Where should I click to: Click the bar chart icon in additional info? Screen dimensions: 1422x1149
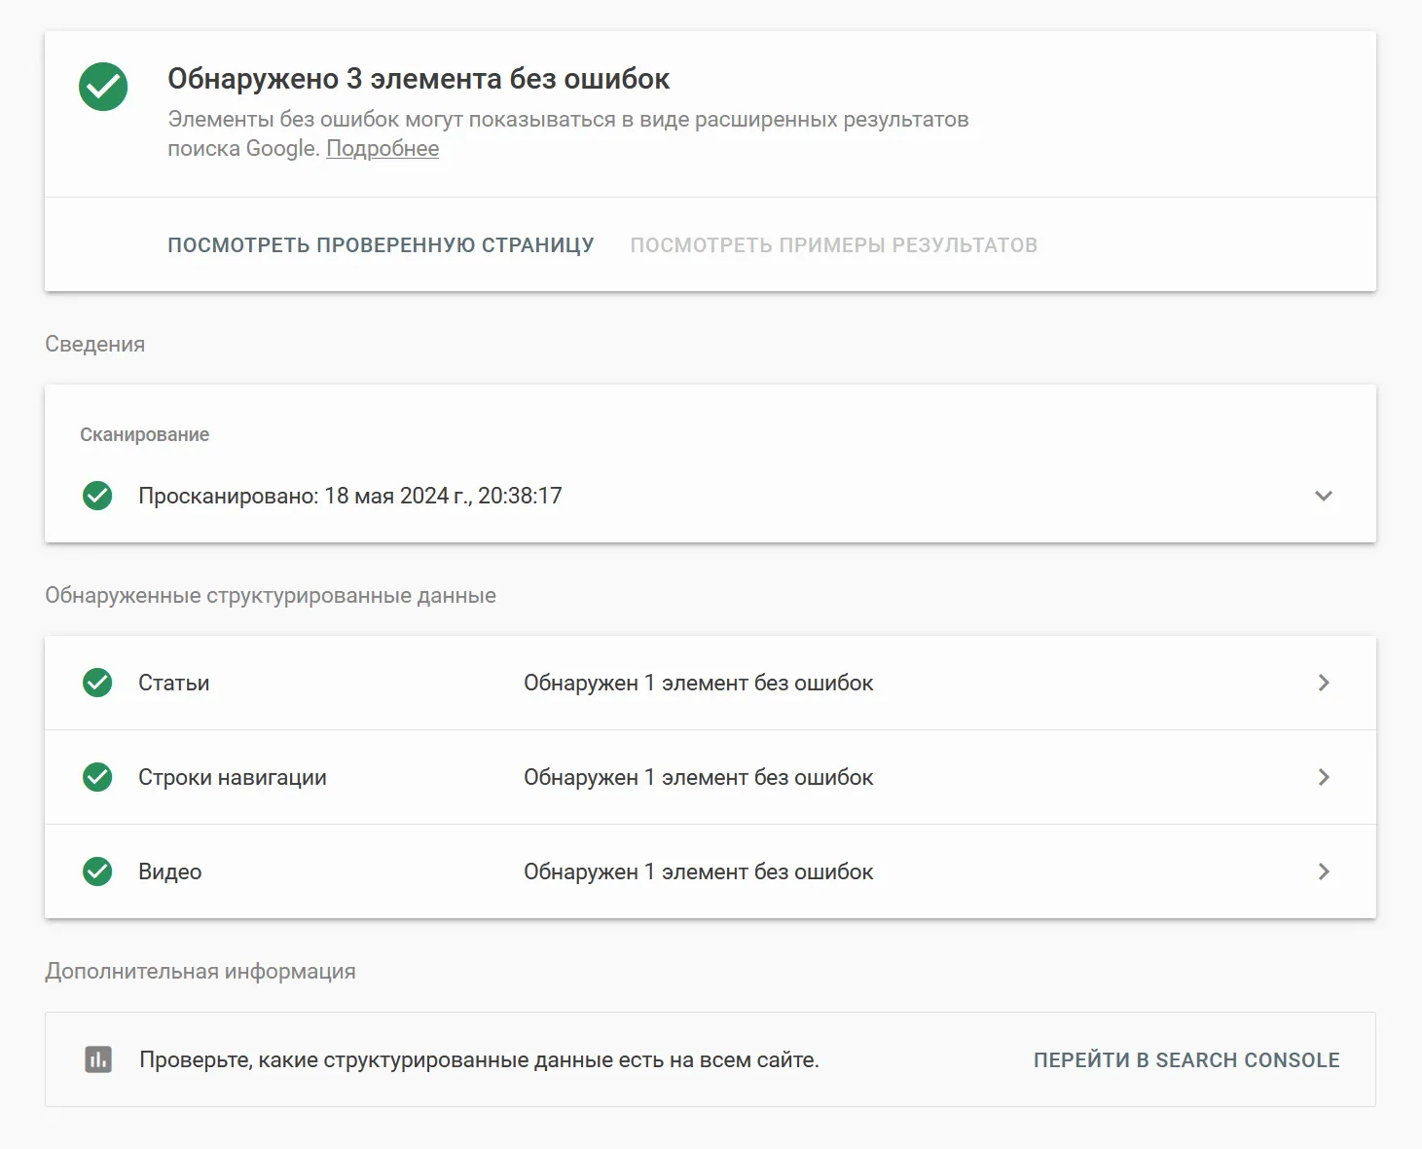point(98,1059)
